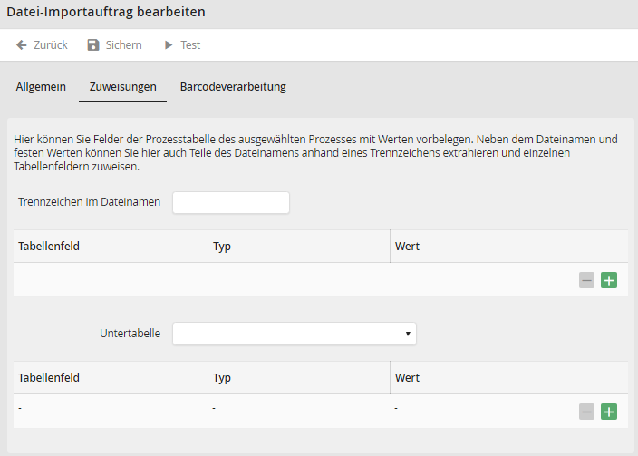Click the Sichern floppy disk icon
The width and height of the screenshot is (638, 456).
click(x=93, y=45)
